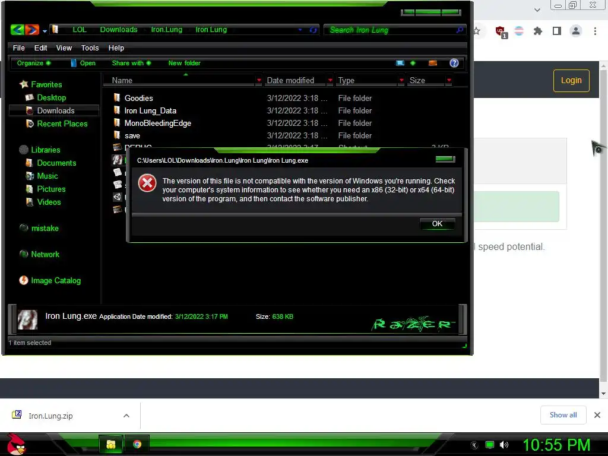Expand the address bar history dropdown
This screenshot has width=608, height=456.
300,30
